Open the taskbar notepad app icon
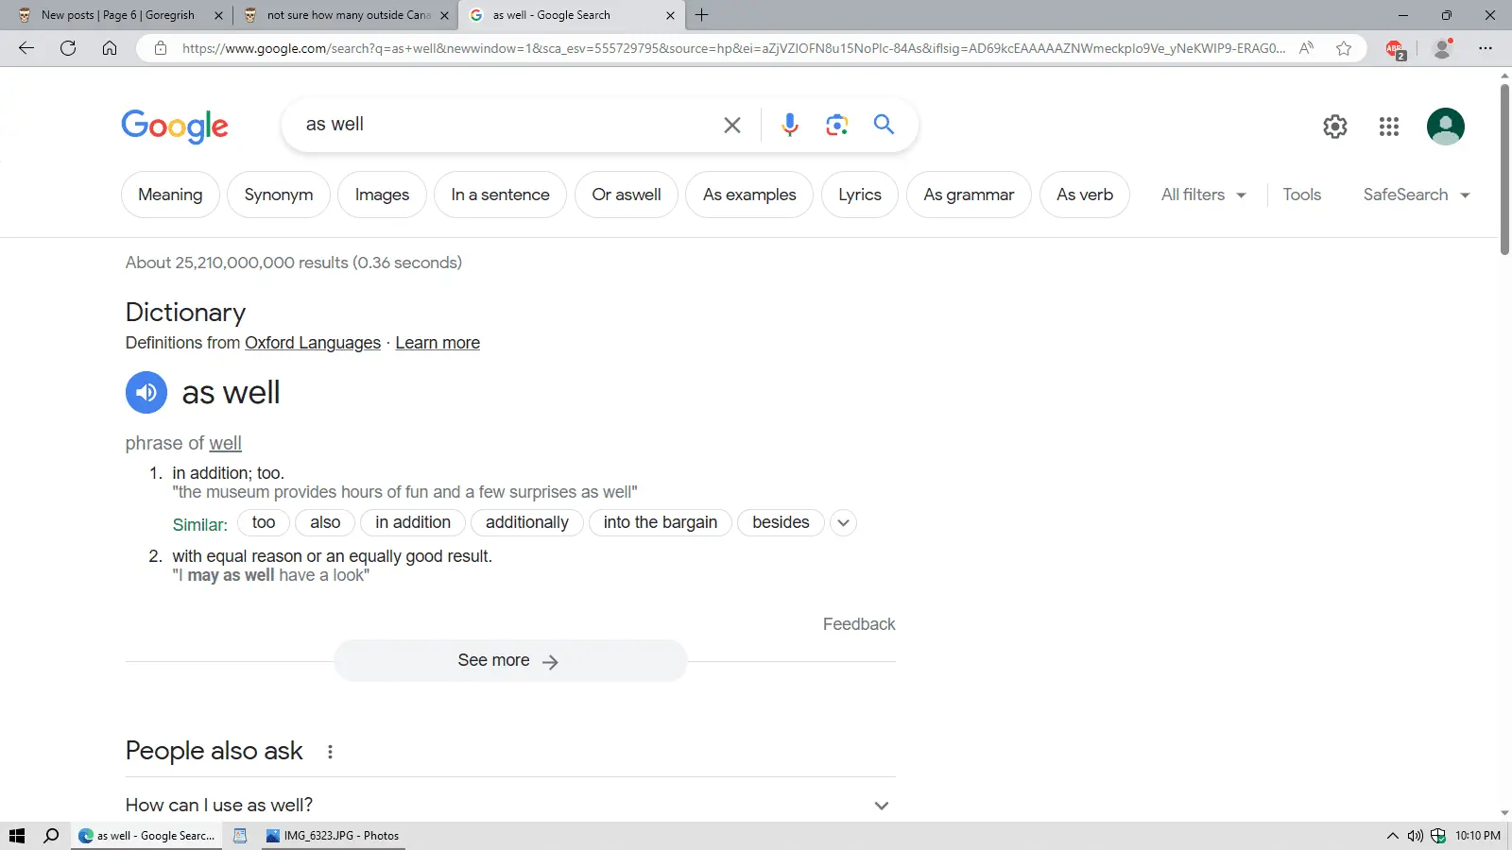 [x=240, y=835]
